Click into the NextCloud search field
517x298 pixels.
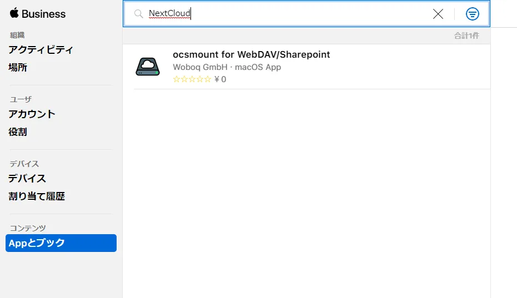tap(289, 14)
